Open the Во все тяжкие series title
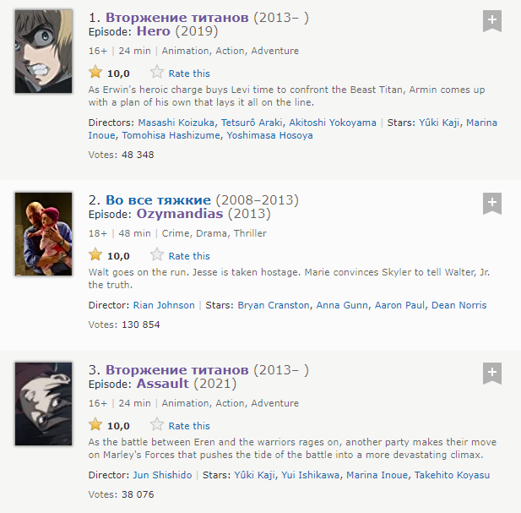 pyautogui.click(x=158, y=200)
